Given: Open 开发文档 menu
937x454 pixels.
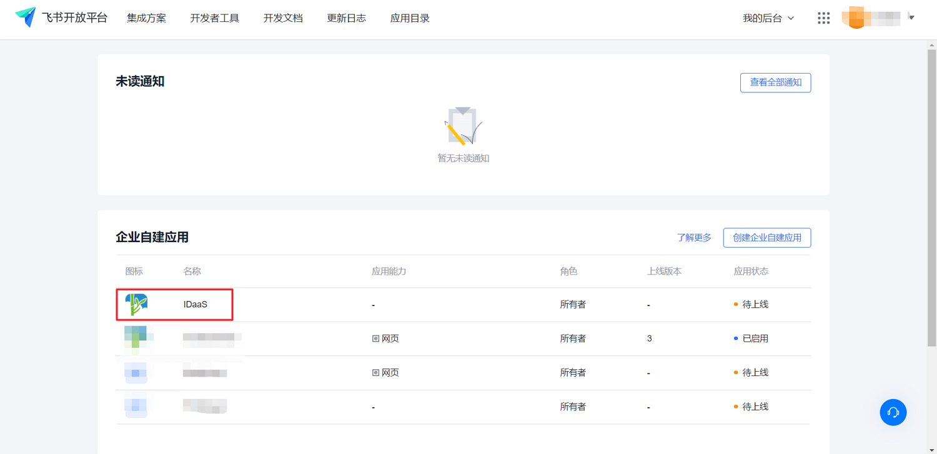Looking at the screenshot, I should (x=283, y=18).
